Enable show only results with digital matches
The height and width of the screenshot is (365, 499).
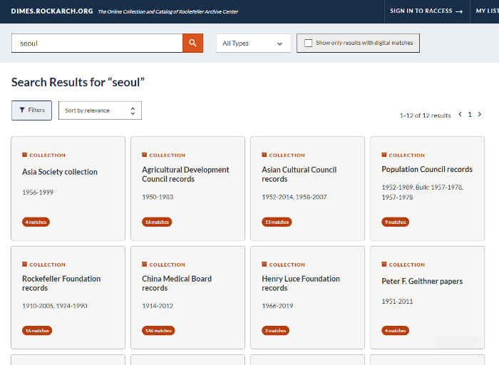[x=309, y=43]
